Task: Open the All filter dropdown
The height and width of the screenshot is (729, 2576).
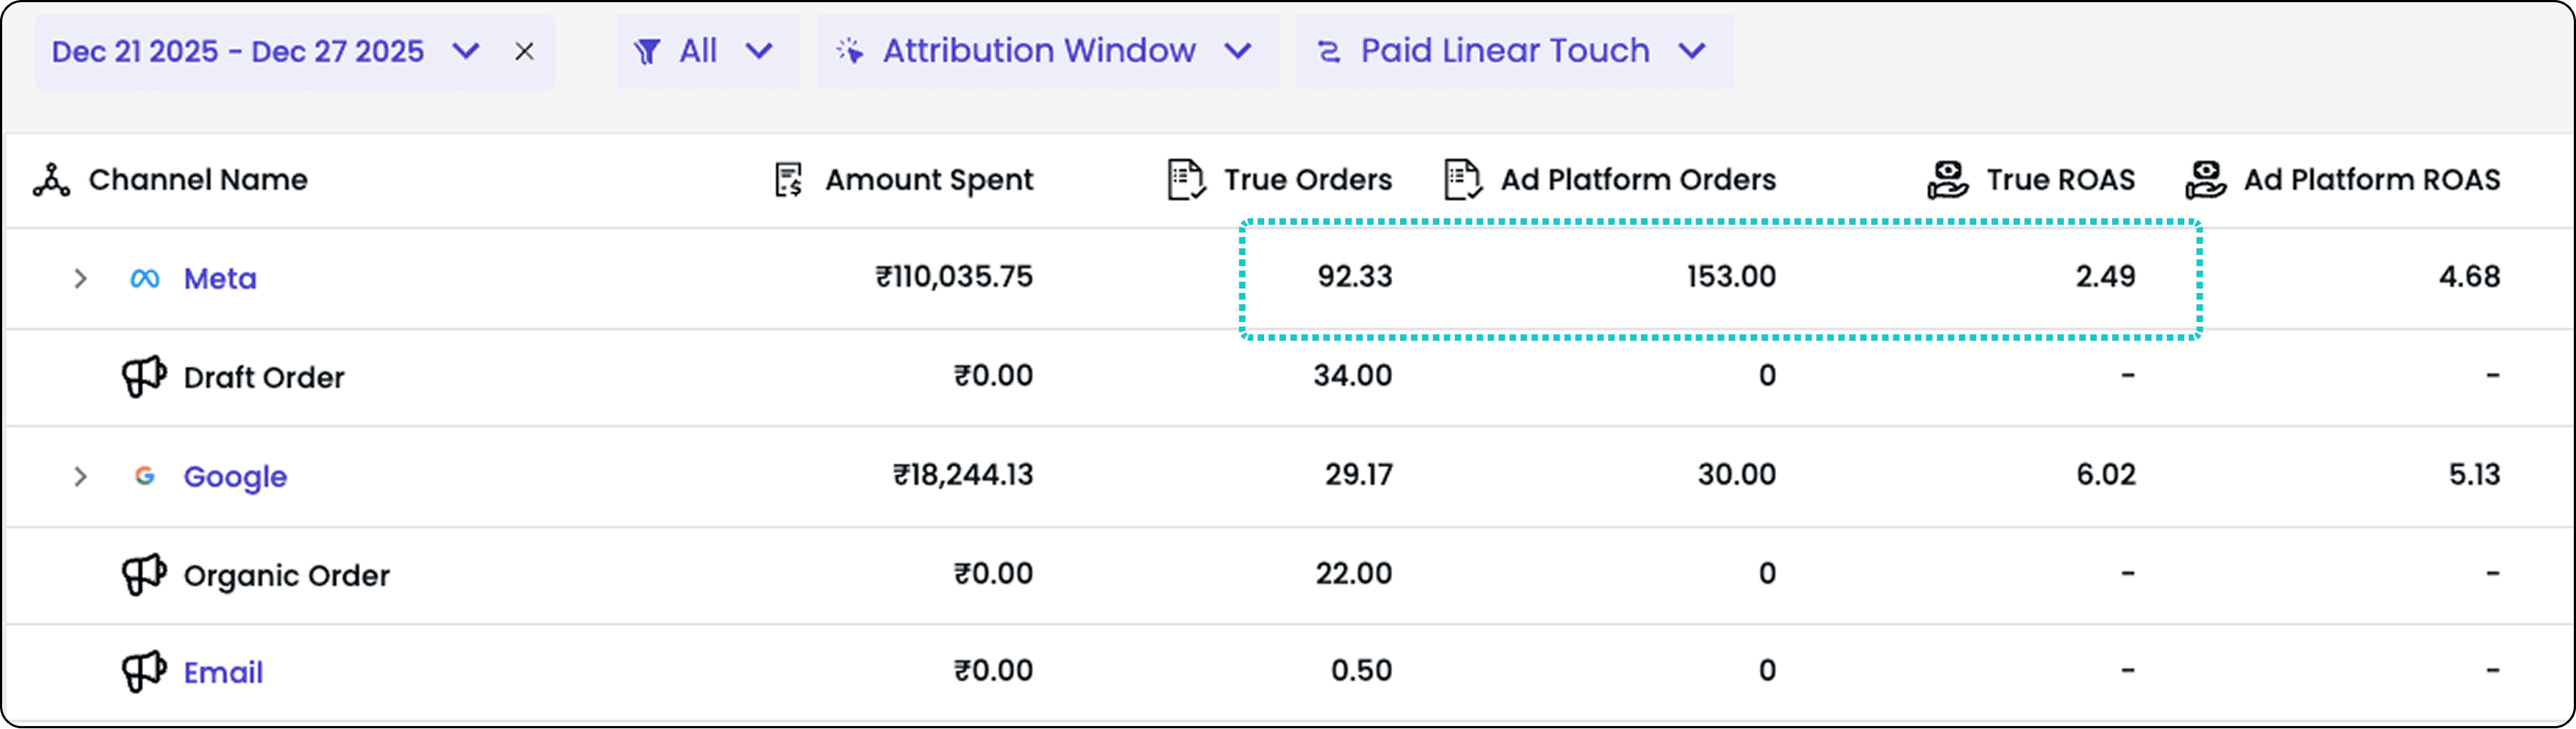Action: 708,51
